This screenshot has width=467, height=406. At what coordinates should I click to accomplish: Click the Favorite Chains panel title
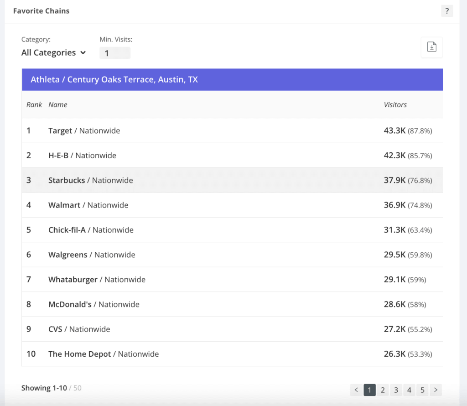point(42,11)
